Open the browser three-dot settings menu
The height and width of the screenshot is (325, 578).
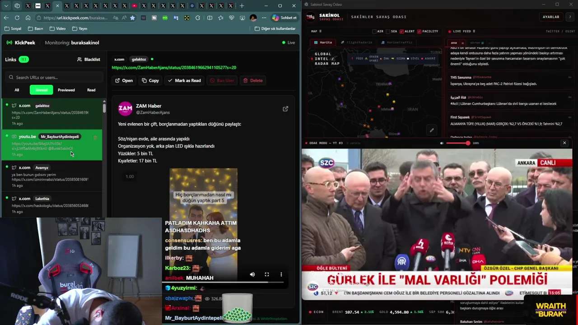(x=264, y=18)
